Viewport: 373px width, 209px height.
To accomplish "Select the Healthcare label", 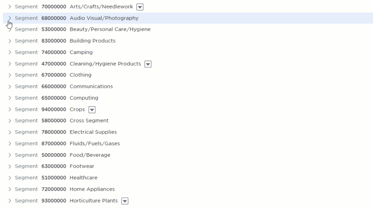I will click(x=83, y=178).
